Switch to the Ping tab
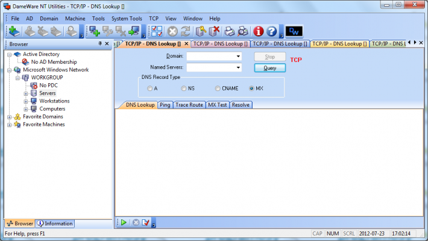Viewport: 428px width, 241px height. pos(165,105)
